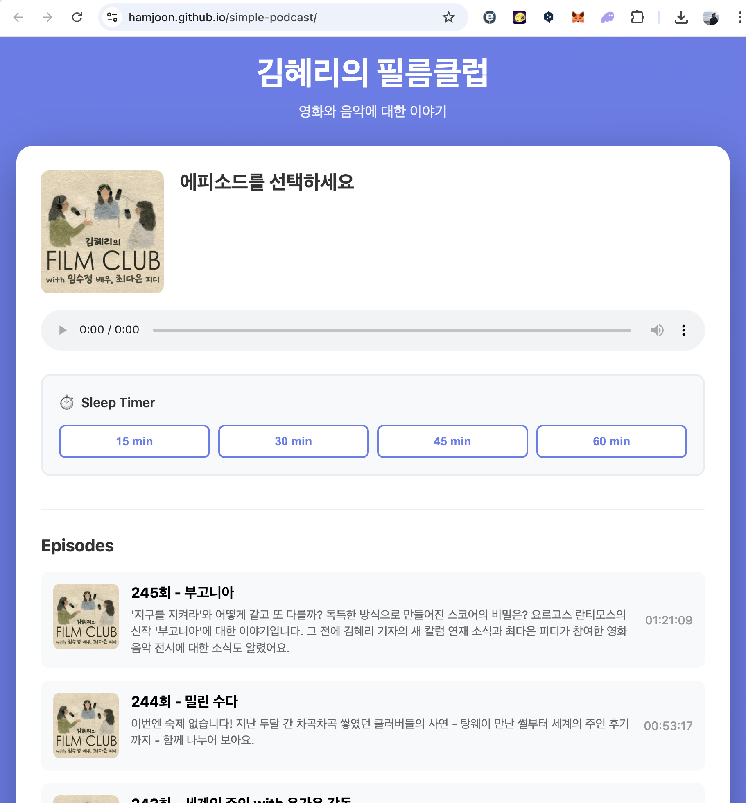Show browser downloads
The image size is (746, 803).
tap(681, 17)
